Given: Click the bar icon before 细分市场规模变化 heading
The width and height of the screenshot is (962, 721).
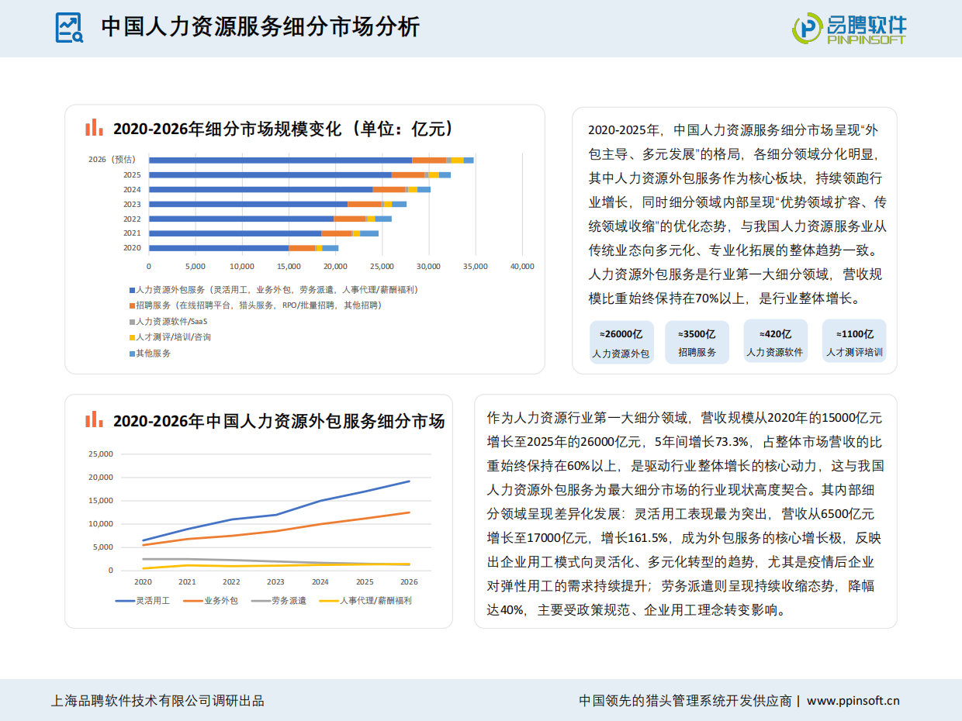Looking at the screenshot, I should tap(93, 128).
